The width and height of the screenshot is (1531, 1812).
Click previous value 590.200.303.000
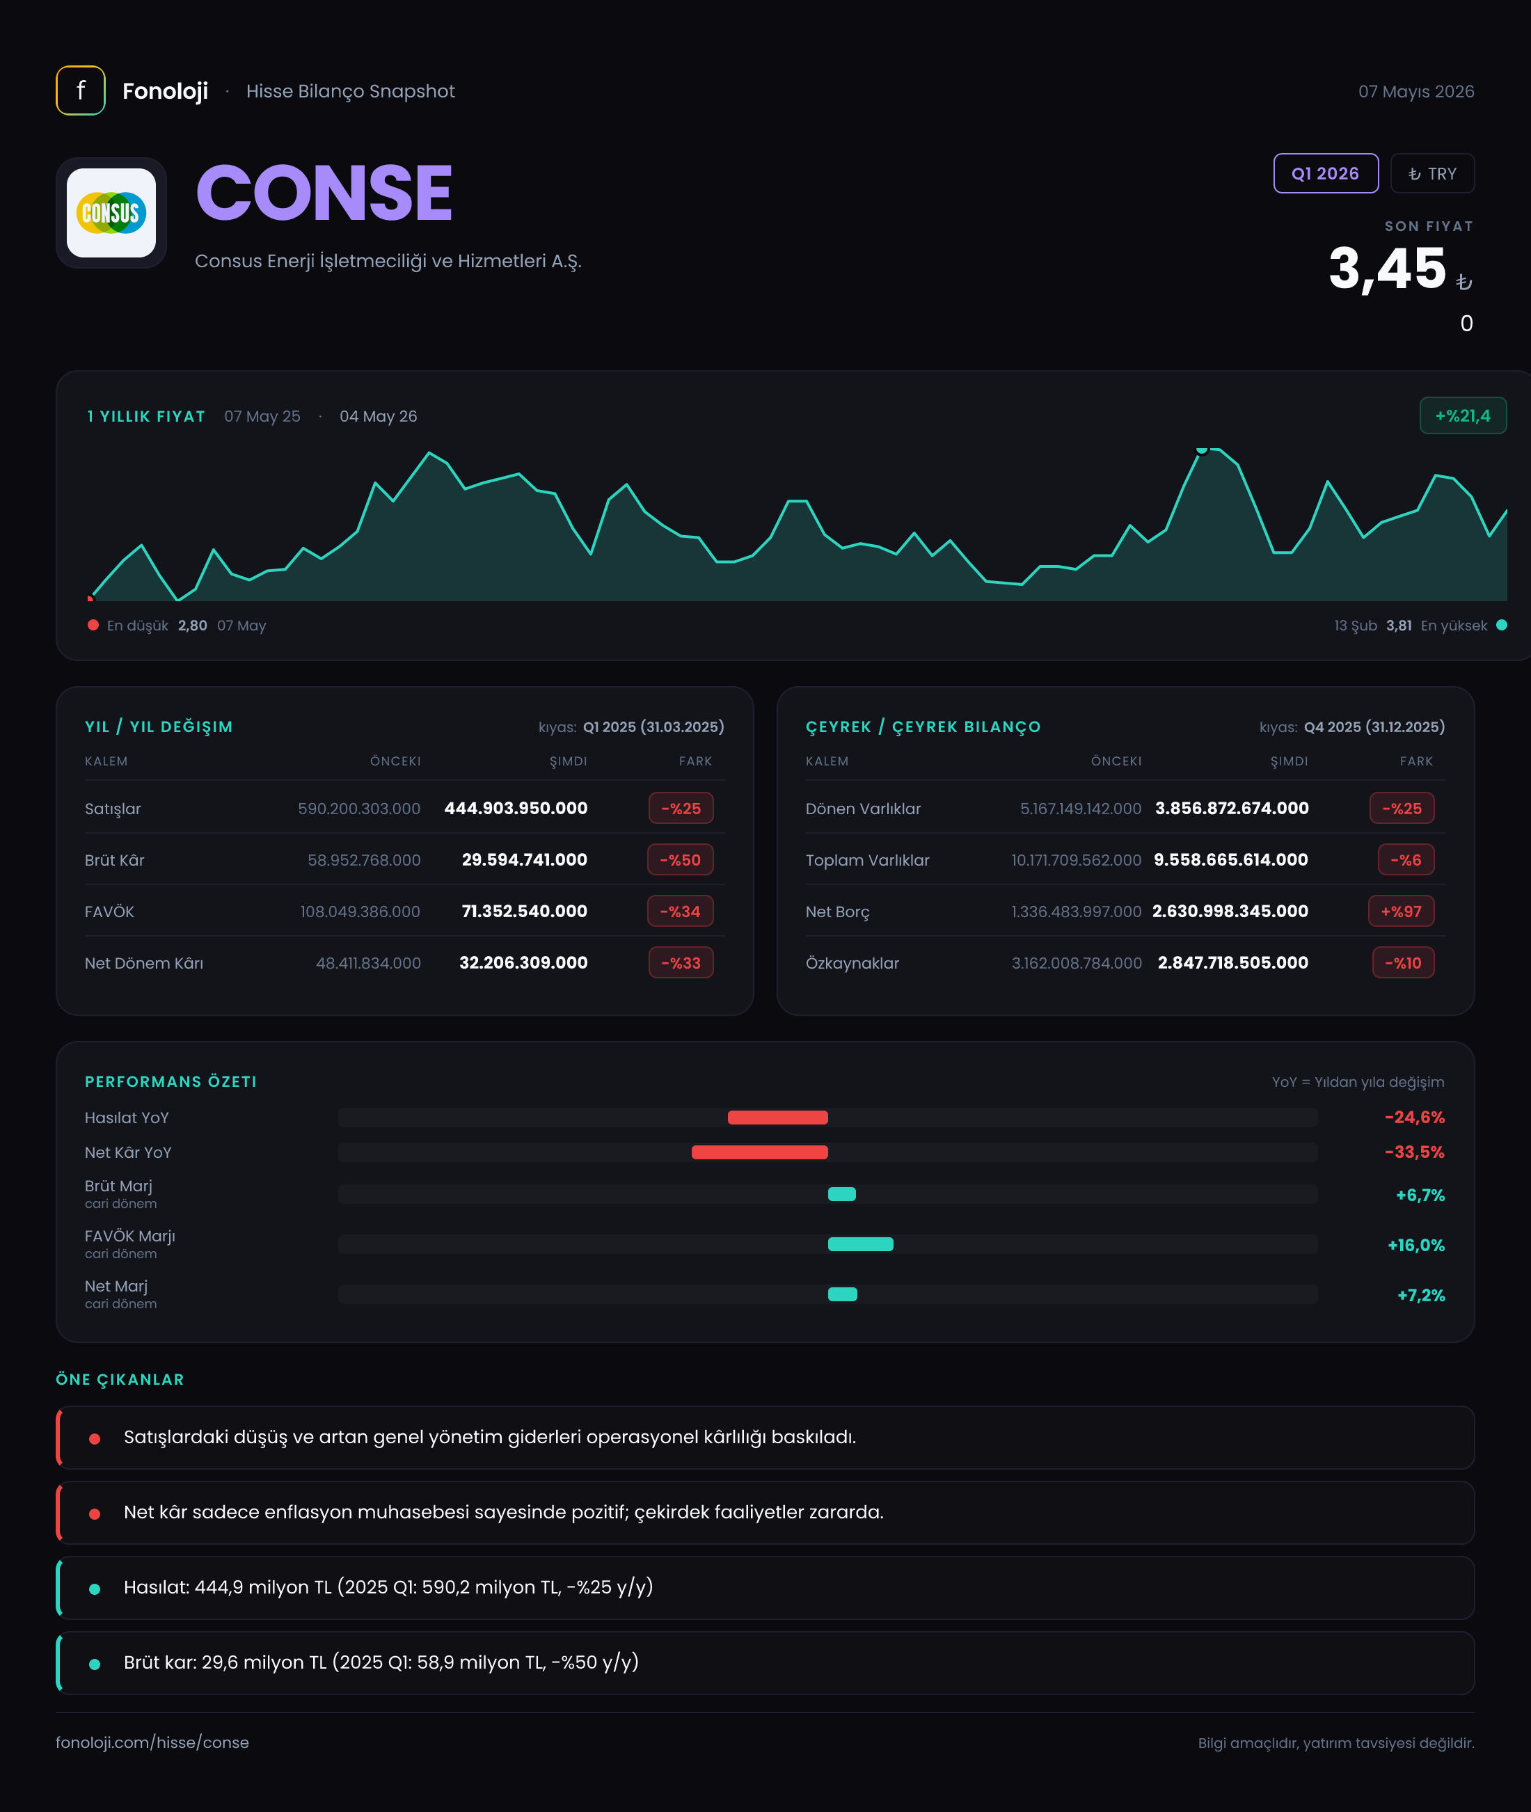click(x=359, y=809)
